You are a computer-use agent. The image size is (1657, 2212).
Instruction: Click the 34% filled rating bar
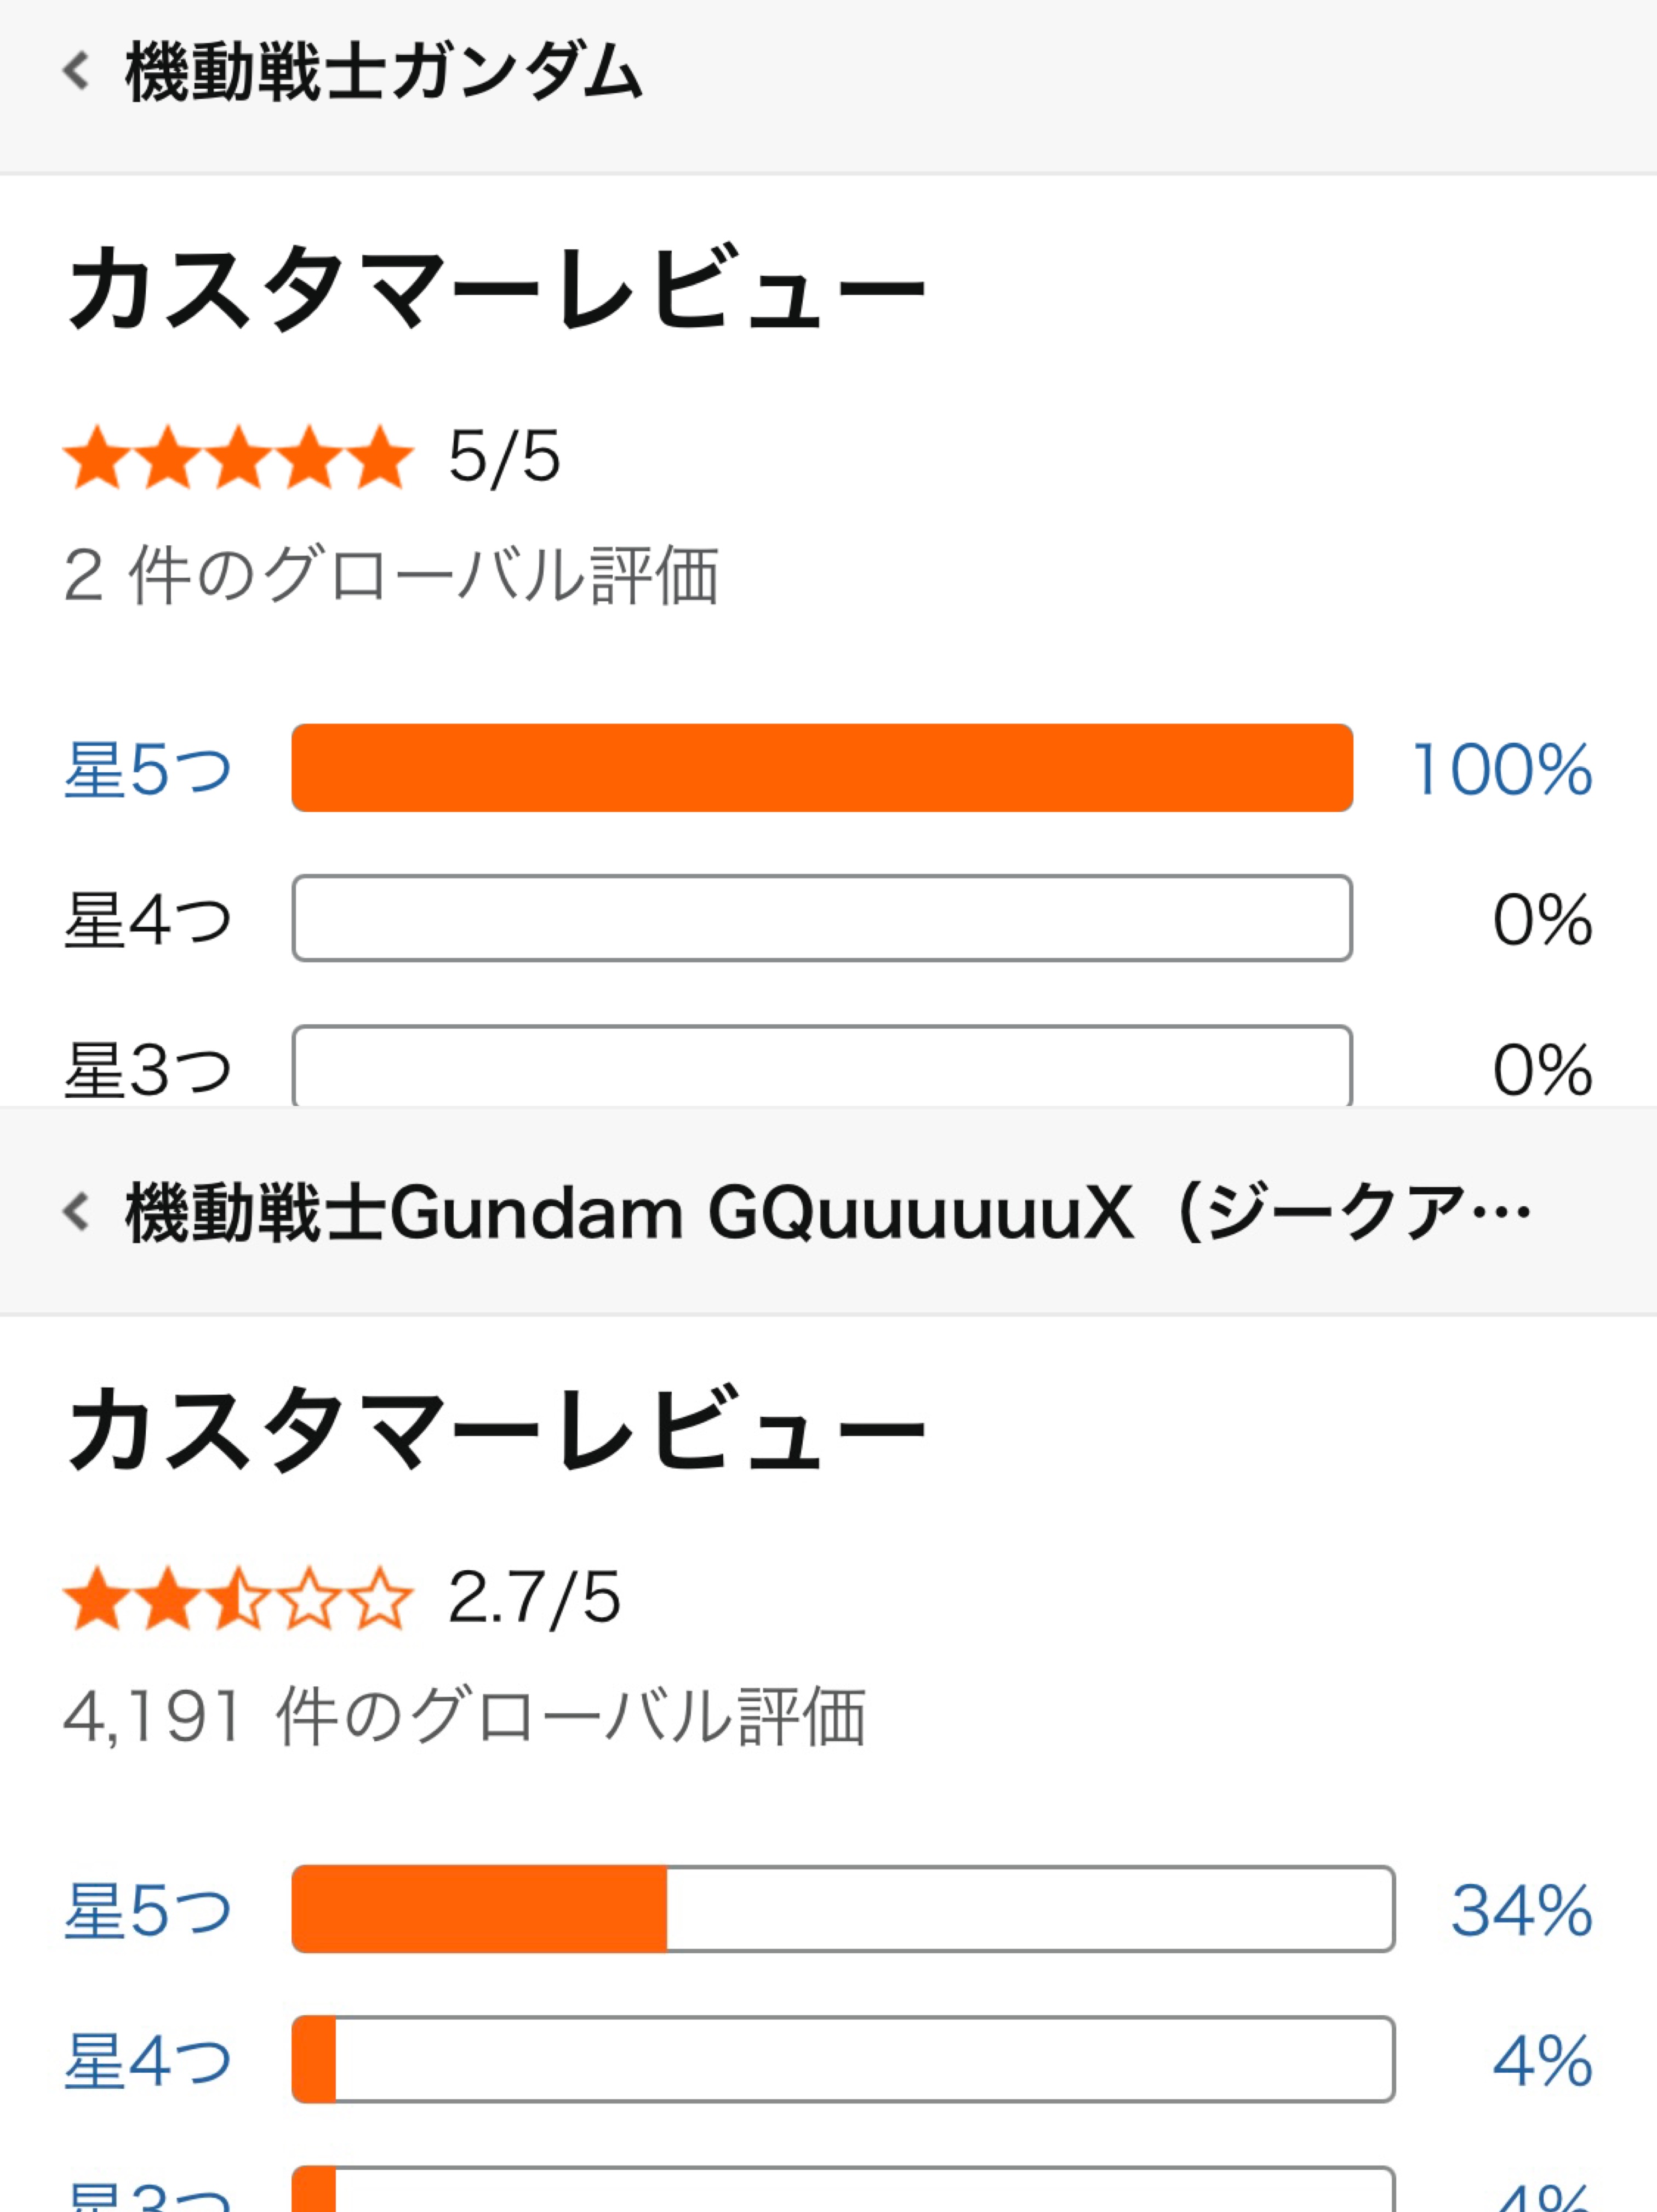842,1909
